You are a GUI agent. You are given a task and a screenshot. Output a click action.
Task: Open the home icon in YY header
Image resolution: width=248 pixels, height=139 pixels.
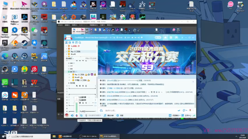[165, 37]
